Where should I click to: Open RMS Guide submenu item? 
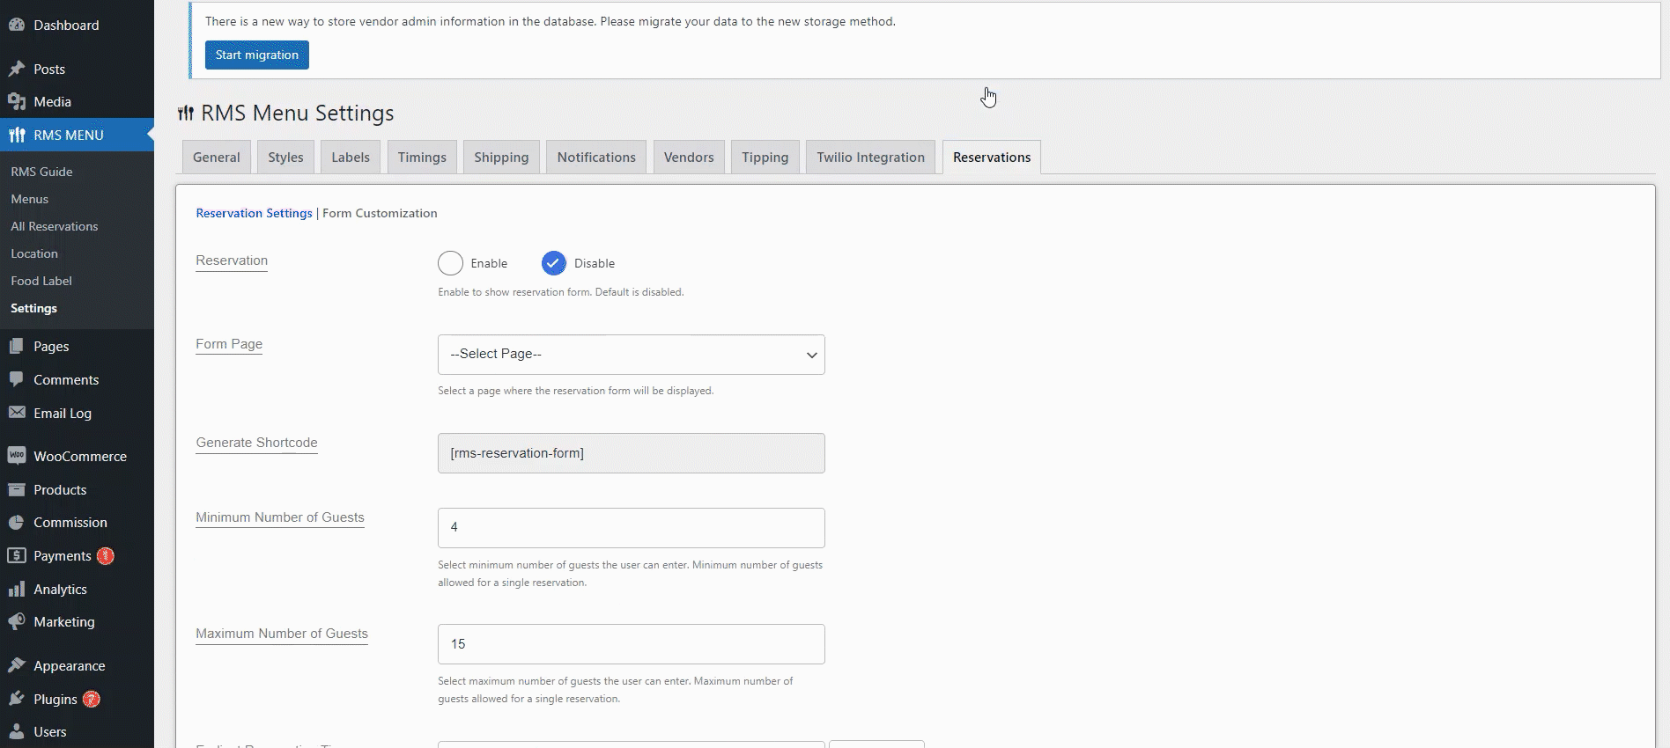pos(41,172)
